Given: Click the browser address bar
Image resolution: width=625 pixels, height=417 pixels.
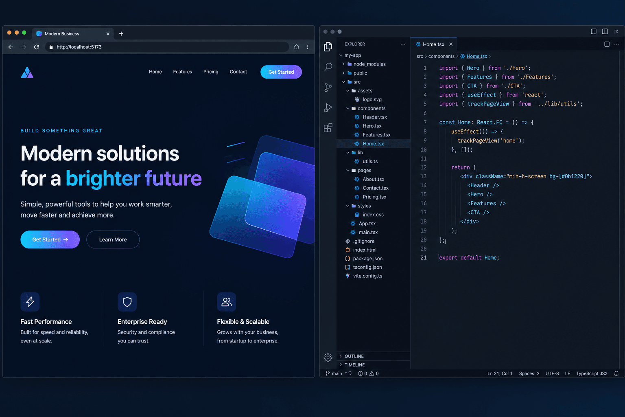Looking at the screenshot, I should 167,47.
